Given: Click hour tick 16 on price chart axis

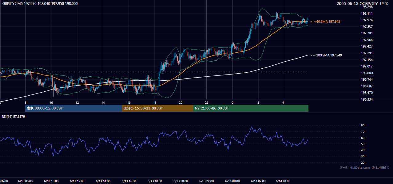Looking at the screenshot, I should point(129,103).
